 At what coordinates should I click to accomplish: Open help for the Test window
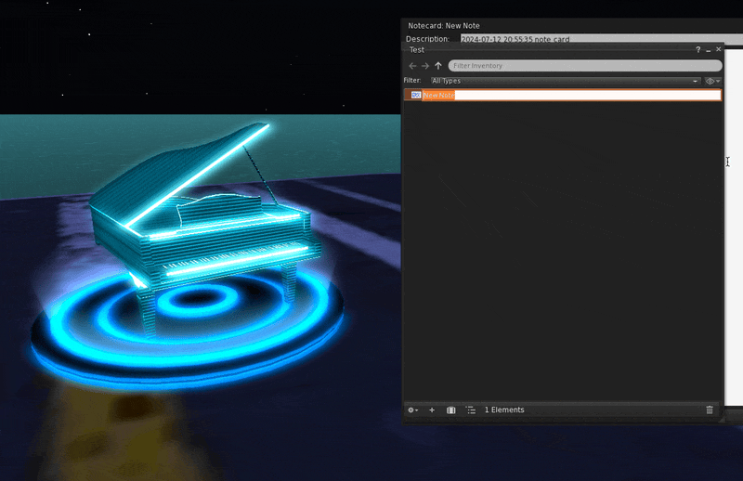(x=697, y=50)
